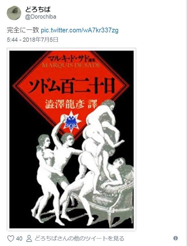
Task: Click the person silhouette icon beside likes
Action: [29, 239]
